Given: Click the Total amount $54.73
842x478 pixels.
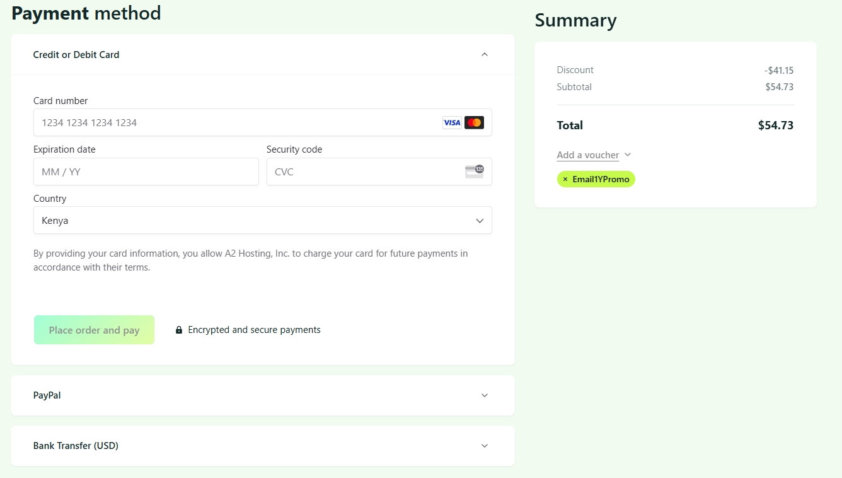Looking at the screenshot, I should point(776,125).
